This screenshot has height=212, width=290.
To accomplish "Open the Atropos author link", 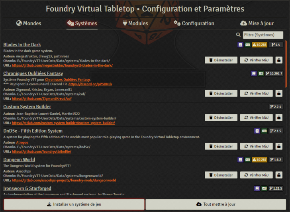I will [x=22, y=143].
